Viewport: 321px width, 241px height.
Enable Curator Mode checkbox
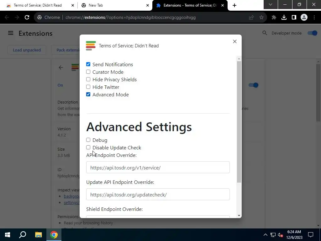click(88, 72)
